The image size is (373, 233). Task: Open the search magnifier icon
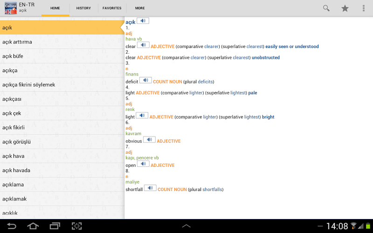click(326, 8)
